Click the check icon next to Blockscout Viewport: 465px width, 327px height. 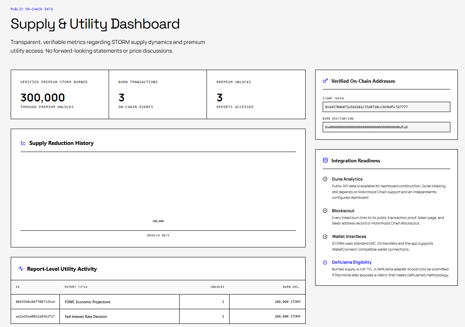[325, 211]
